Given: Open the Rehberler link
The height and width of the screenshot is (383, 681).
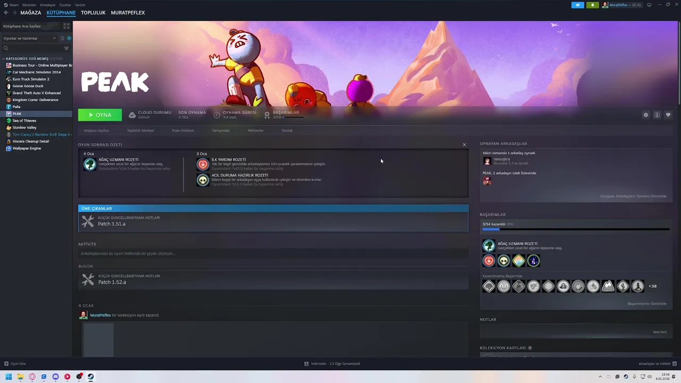Looking at the screenshot, I should pos(255,130).
